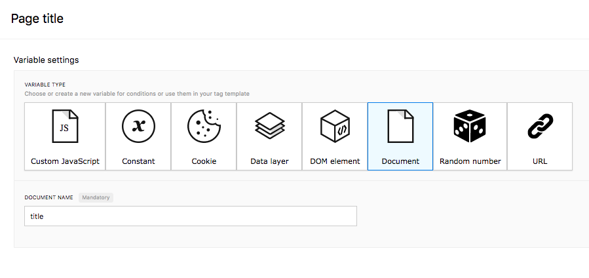Select the DOM element label text

[335, 161]
